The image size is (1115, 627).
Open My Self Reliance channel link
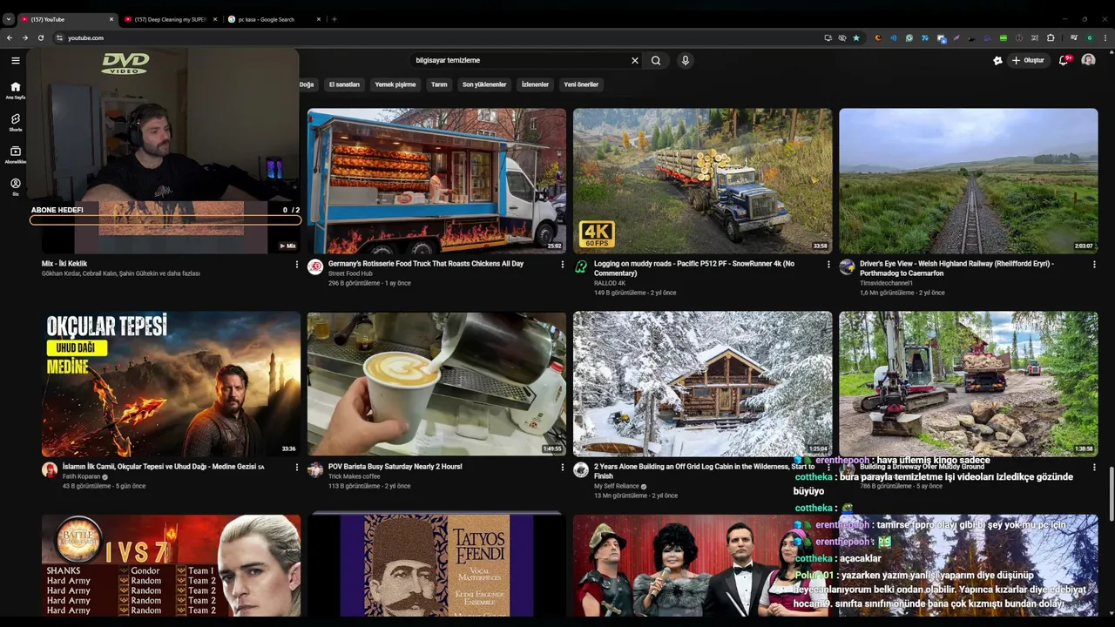(x=617, y=486)
